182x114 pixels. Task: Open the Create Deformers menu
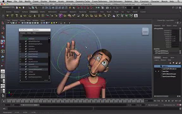tap(100, 1)
